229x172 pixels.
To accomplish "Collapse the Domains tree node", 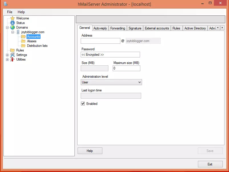I will coord(7,27).
